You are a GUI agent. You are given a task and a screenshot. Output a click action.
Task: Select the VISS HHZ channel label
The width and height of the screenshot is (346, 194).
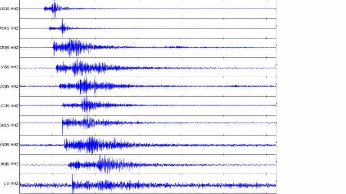coord(9,67)
